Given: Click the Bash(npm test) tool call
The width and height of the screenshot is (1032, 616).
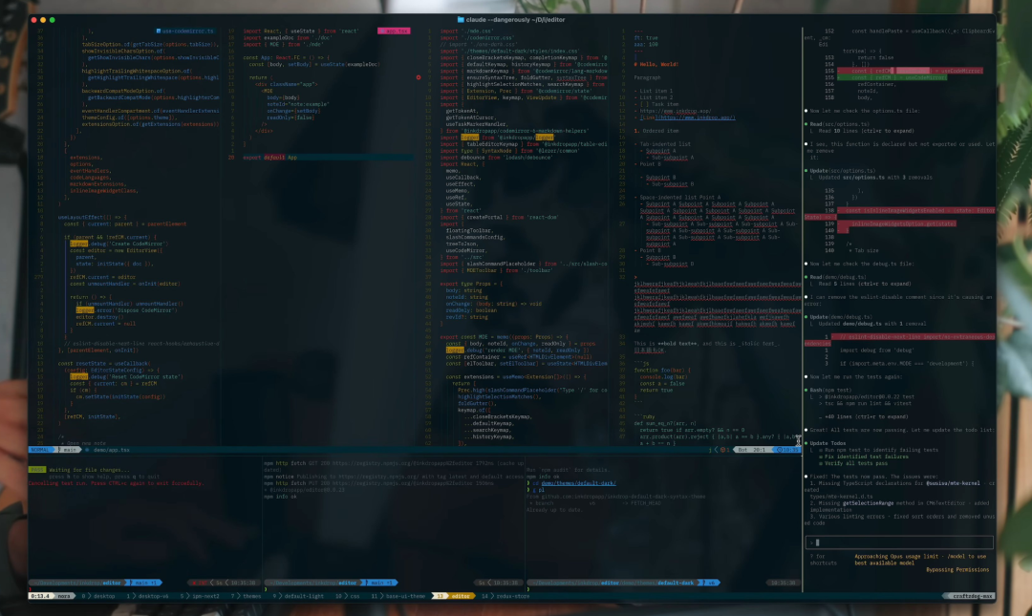Looking at the screenshot, I should pos(831,391).
